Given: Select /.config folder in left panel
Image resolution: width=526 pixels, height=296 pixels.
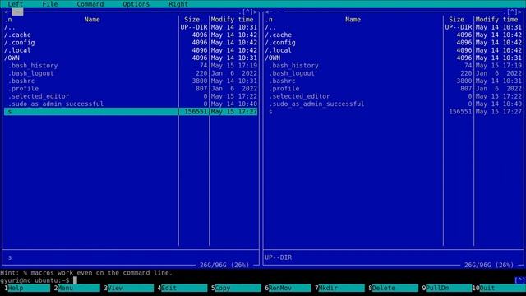Looking at the screenshot, I should coord(90,43).
